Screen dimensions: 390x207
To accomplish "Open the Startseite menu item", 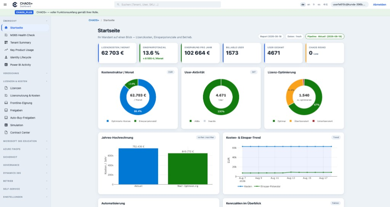I will pyautogui.click(x=25, y=27).
